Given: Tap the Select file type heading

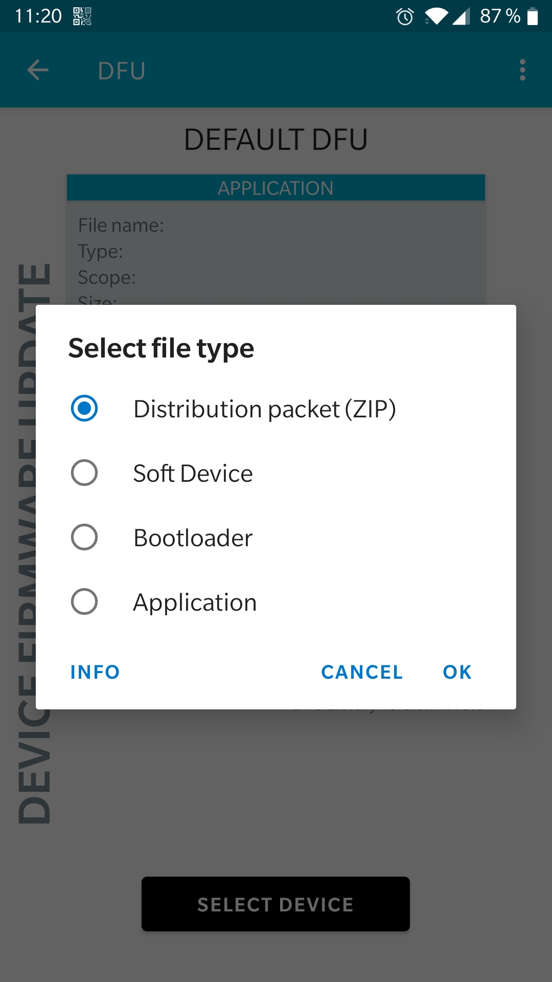Looking at the screenshot, I should (x=162, y=348).
